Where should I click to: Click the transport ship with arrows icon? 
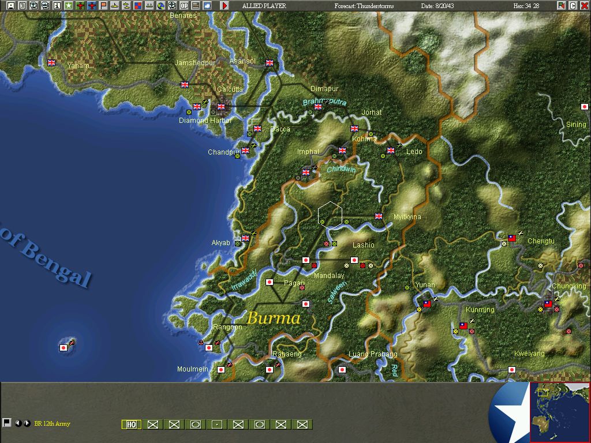pyautogui.click(x=149, y=6)
